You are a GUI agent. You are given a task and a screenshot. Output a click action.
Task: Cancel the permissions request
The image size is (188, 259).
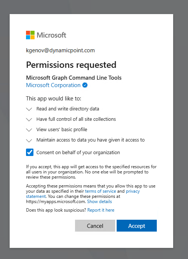coord(95,226)
